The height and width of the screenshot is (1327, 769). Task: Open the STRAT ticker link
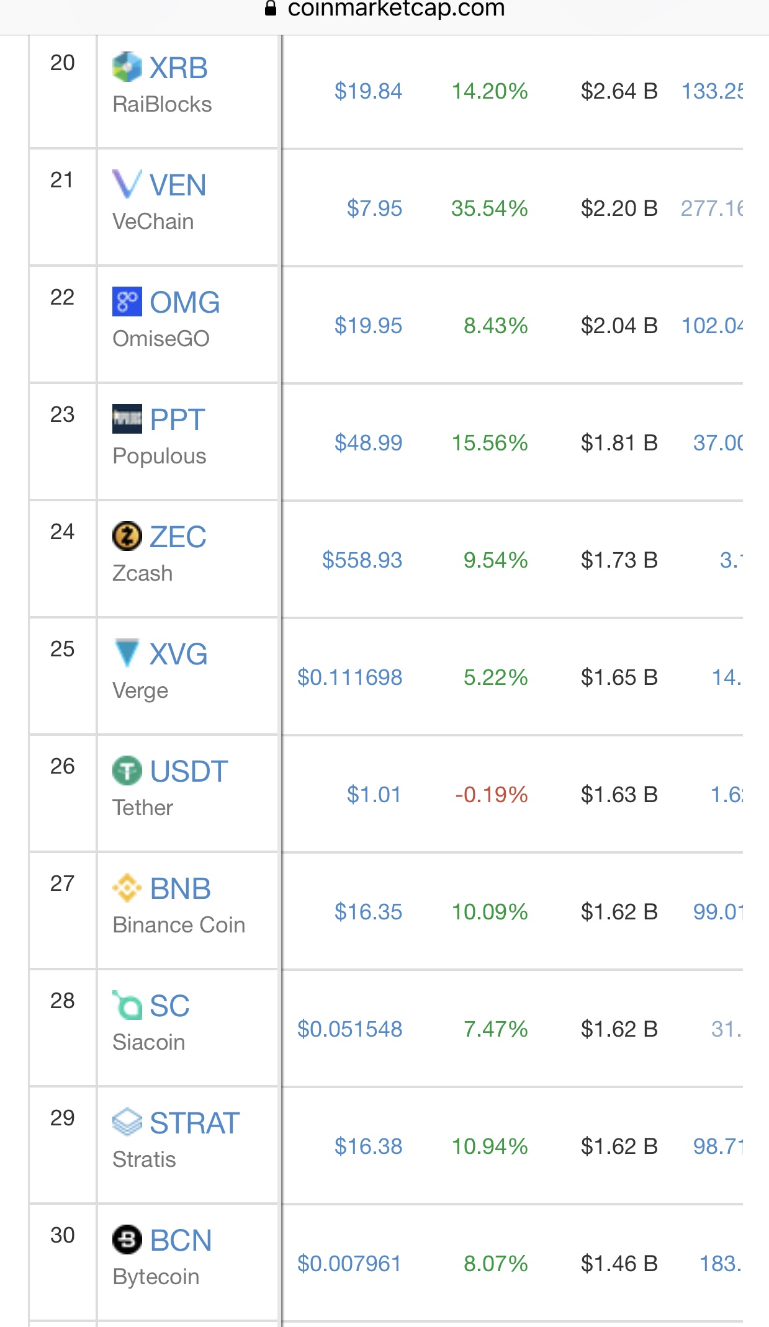coord(195,1123)
